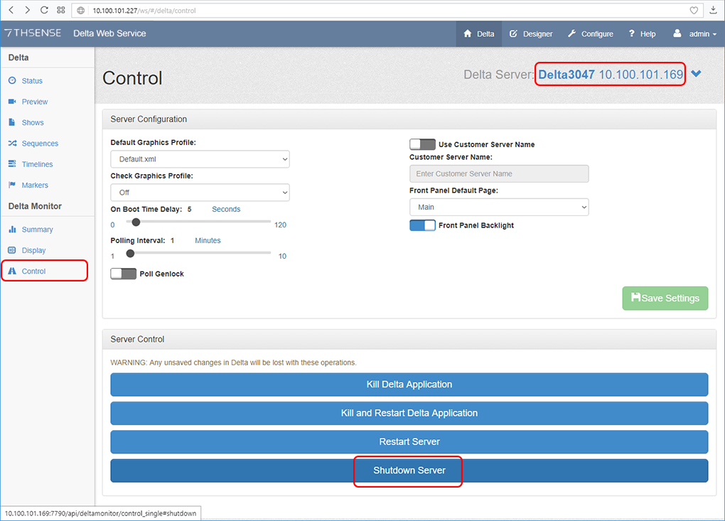Click the globe site info icon

81,10
